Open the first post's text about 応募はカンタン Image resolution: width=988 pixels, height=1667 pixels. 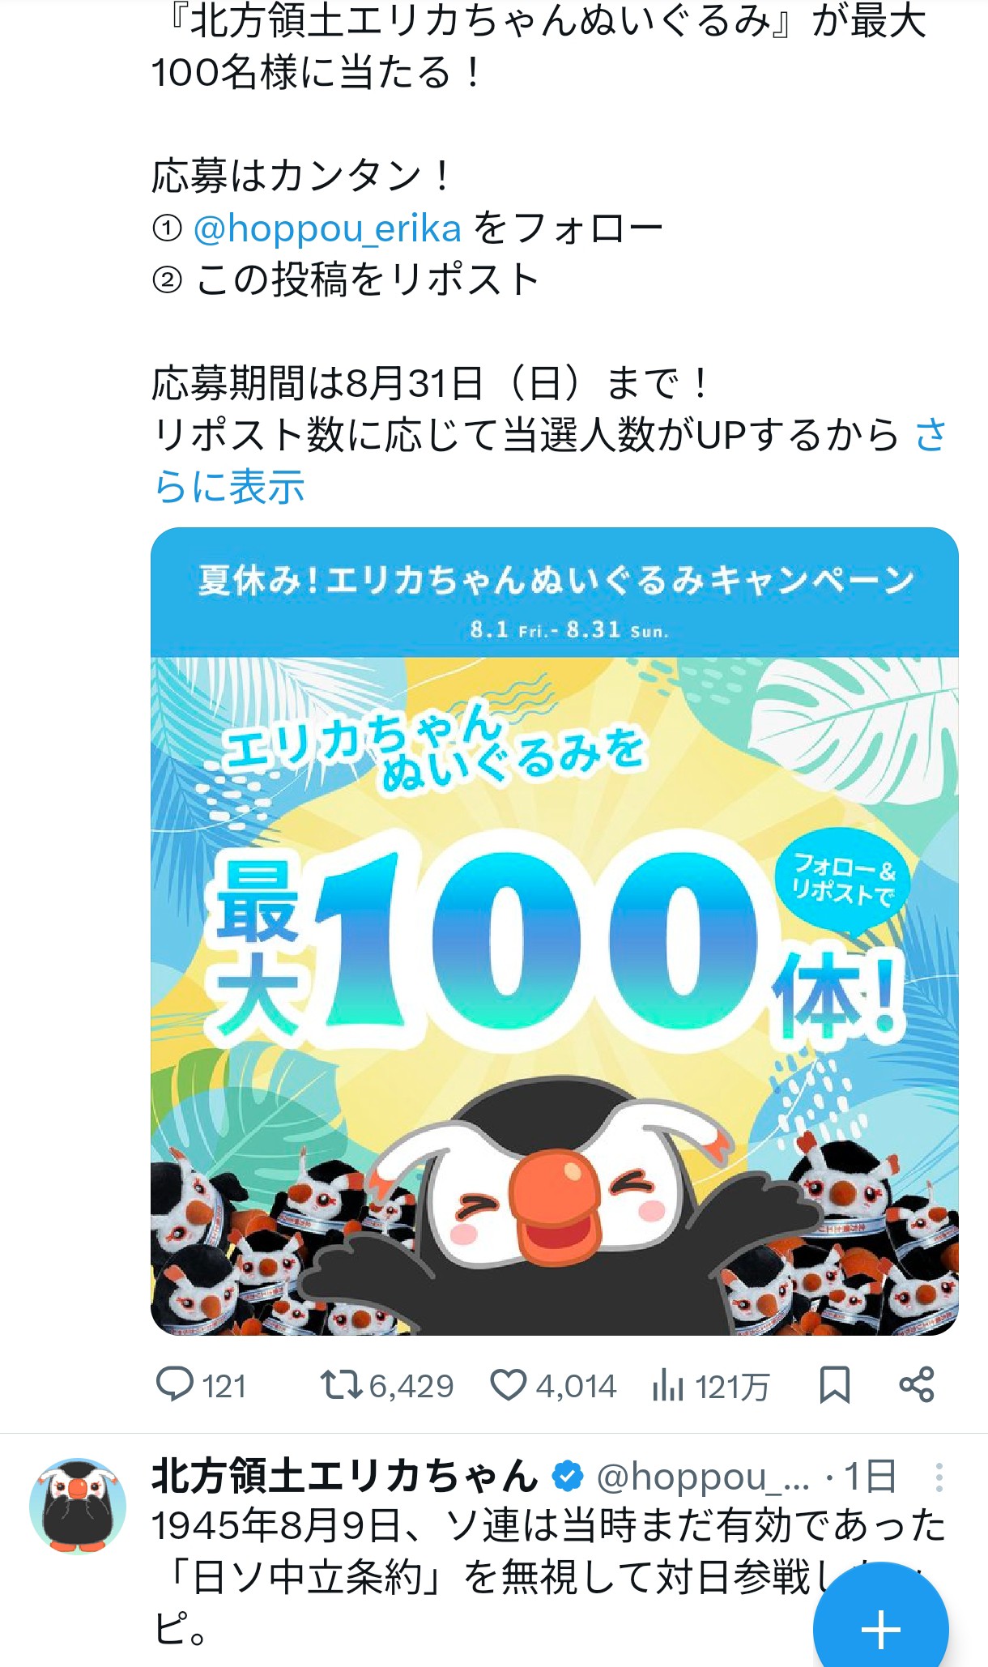point(301,176)
